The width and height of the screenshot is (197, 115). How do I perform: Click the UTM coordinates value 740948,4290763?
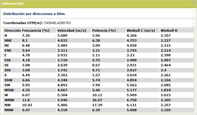[57, 23]
